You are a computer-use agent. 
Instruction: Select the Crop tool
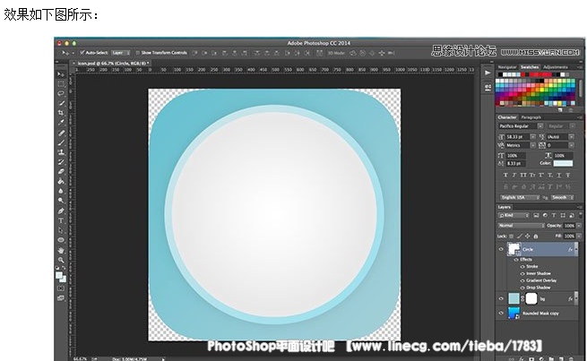pyautogui.click(x=61, y=114)
